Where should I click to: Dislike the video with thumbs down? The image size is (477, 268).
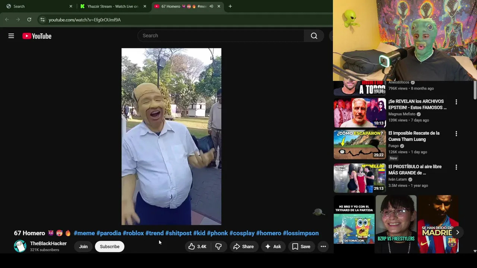click(x=218, y=246)
